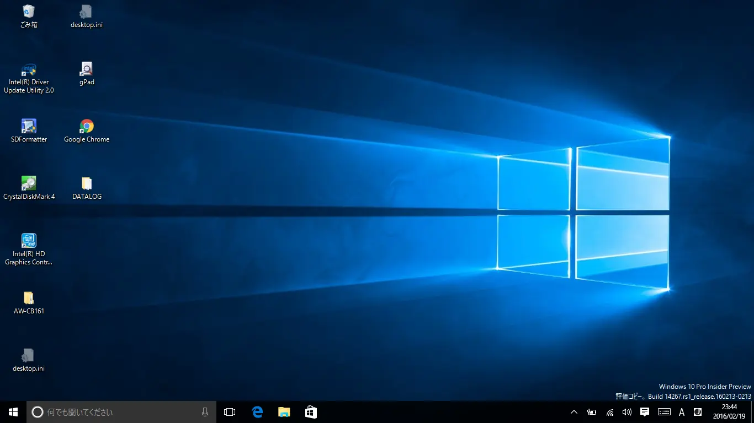Open the AW-CB161 folder
Image resolution: width=754 pixels, height=423 pixels.
click(28, 297)
